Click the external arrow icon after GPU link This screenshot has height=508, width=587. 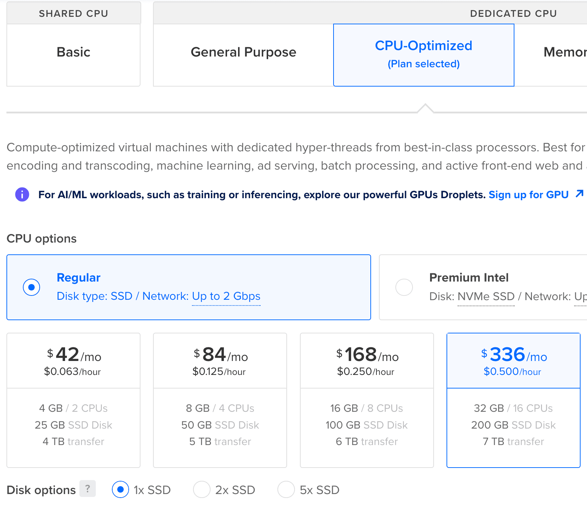click(x=579, y=194)
